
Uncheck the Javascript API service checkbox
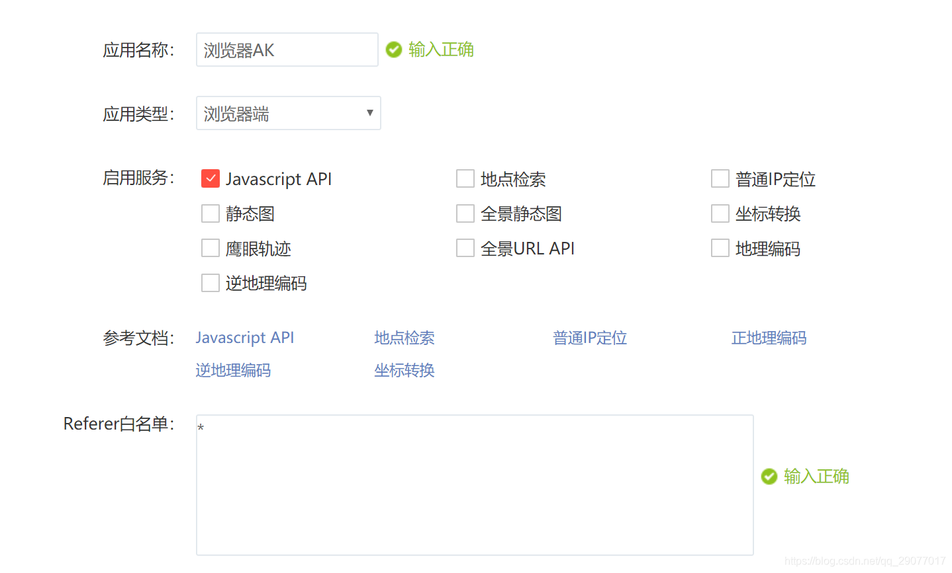[211, 178]
